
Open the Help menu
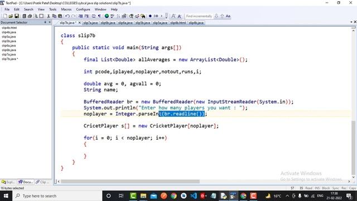(x=114, y=9)
